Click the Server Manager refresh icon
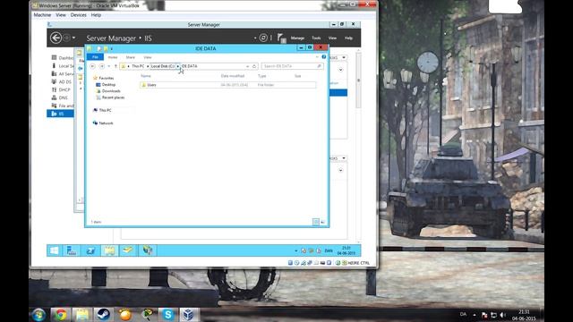This screenshot has width=573, height=322. [263, 38]
